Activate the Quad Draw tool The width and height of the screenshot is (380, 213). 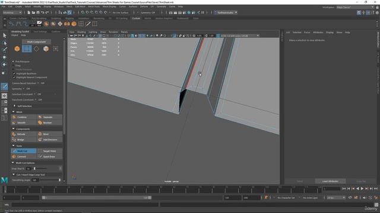point(49,156)
